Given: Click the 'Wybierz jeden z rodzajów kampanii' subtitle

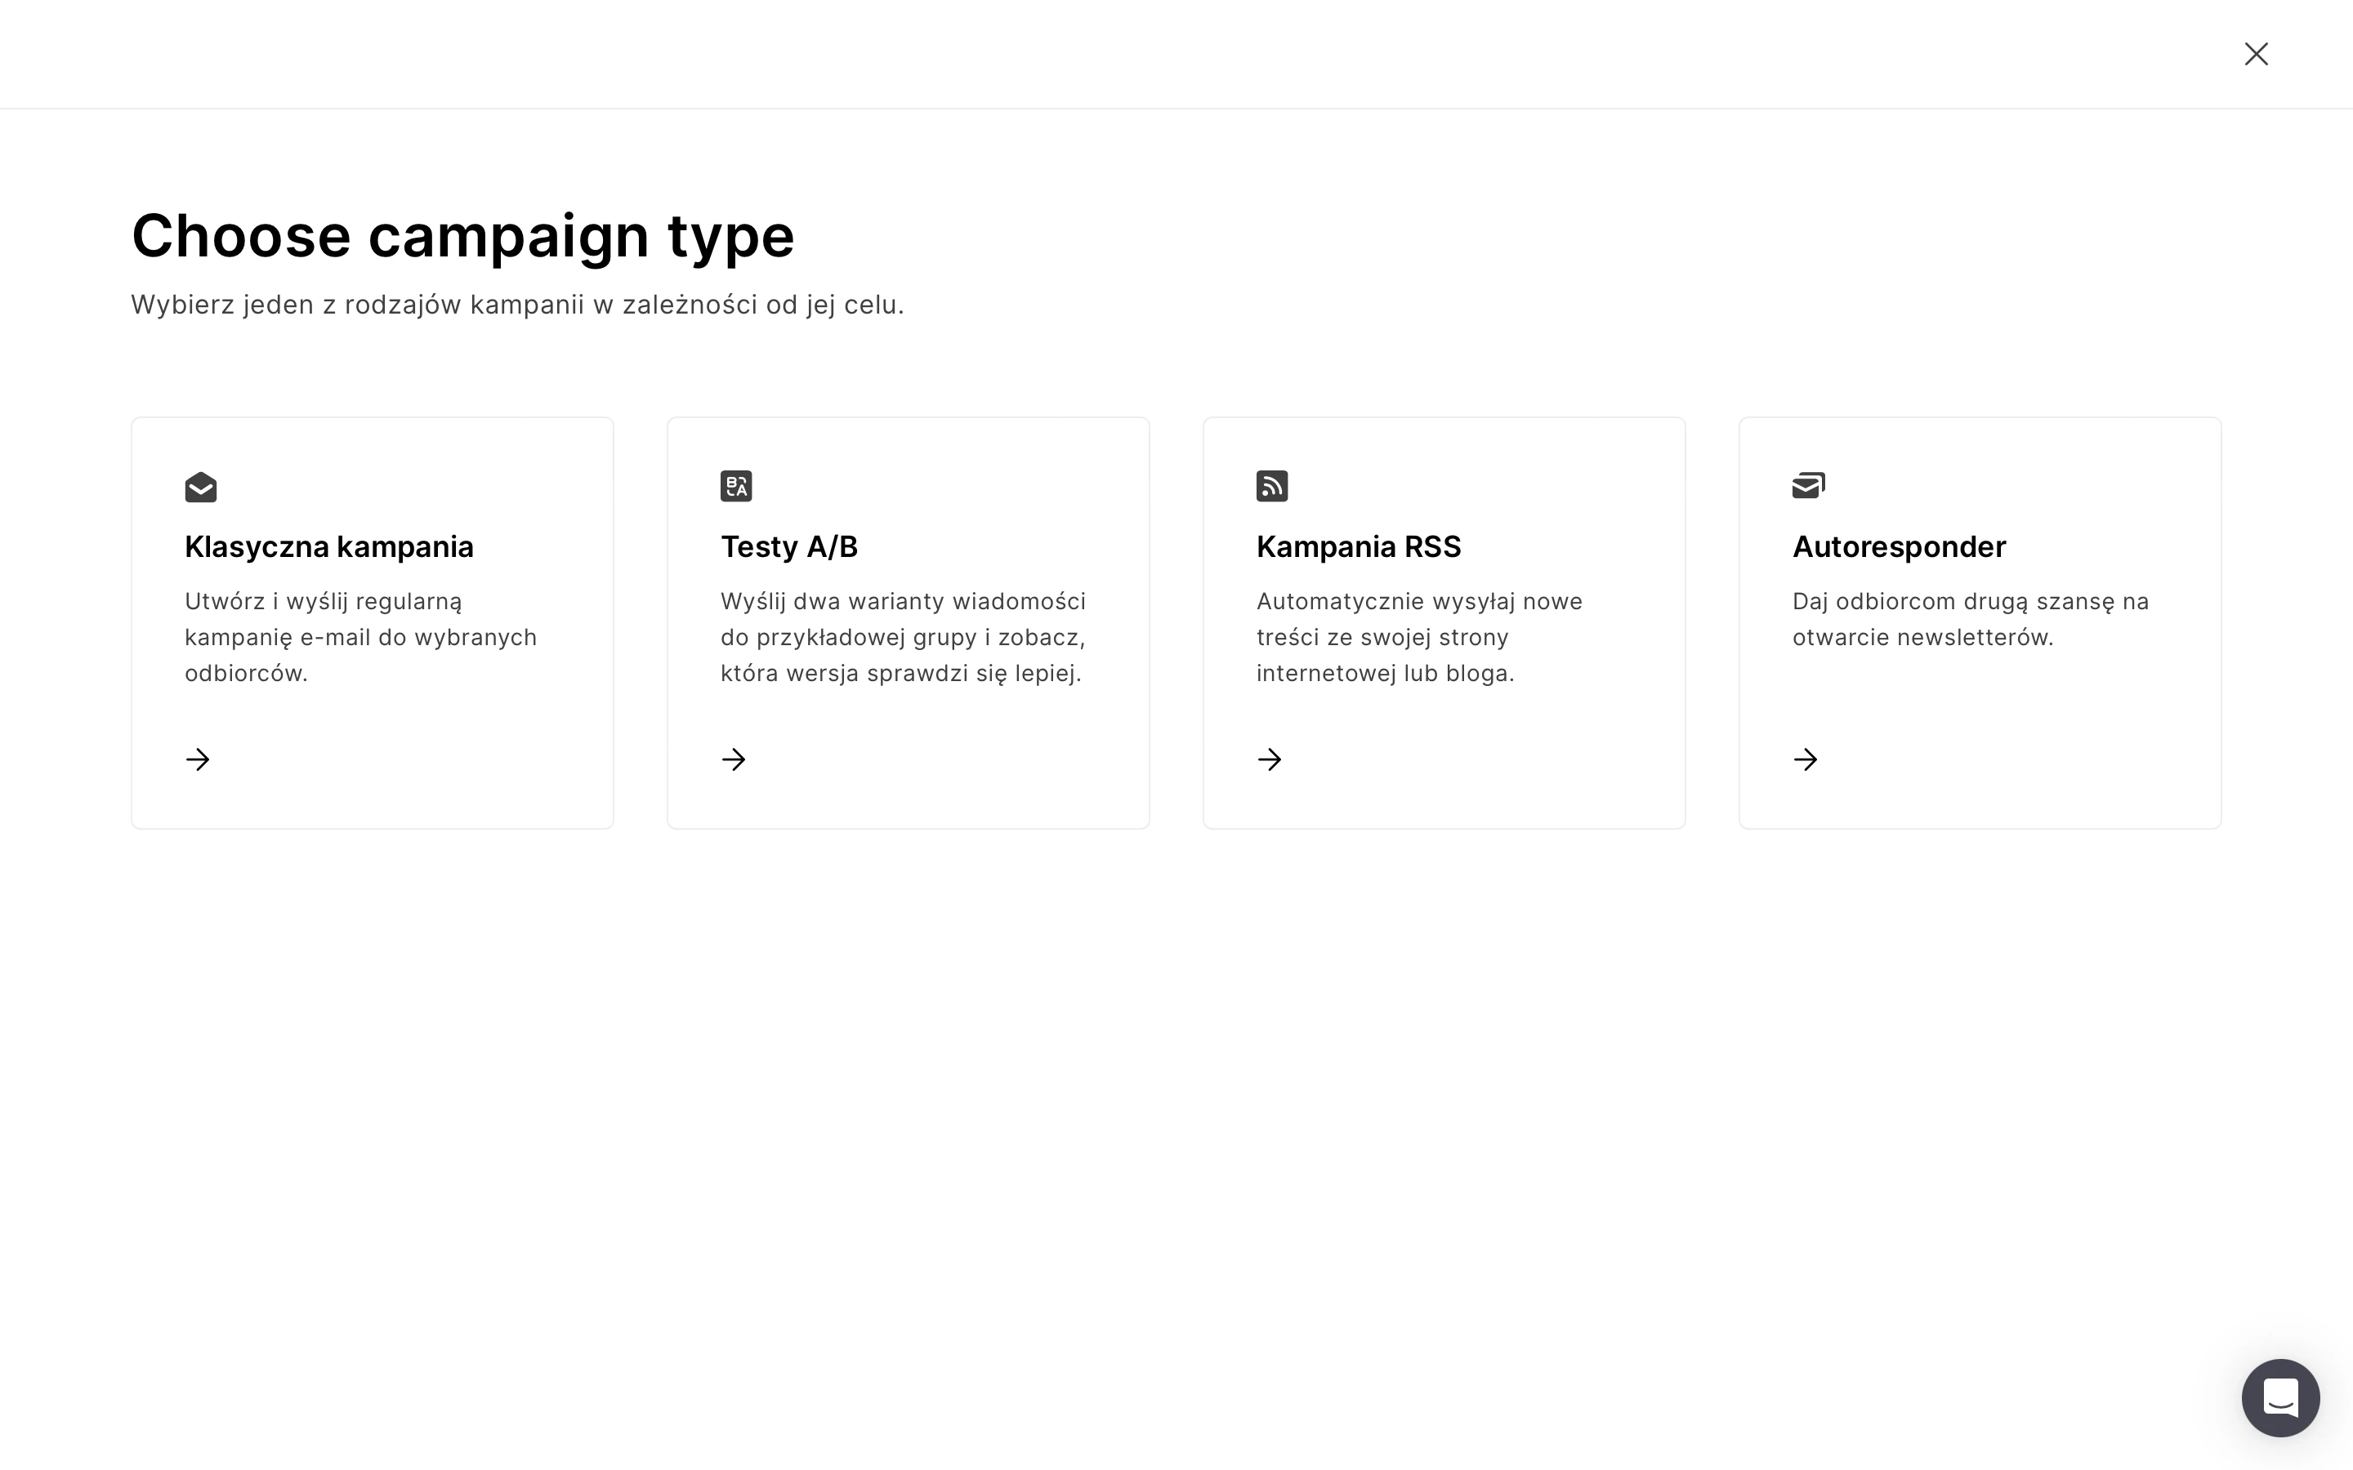Looking at the screenshot, I should [x=517, y=305].
